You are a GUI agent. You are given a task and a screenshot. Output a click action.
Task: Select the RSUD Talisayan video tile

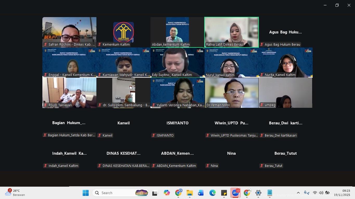pyautogui.click(x=69, y=93)
